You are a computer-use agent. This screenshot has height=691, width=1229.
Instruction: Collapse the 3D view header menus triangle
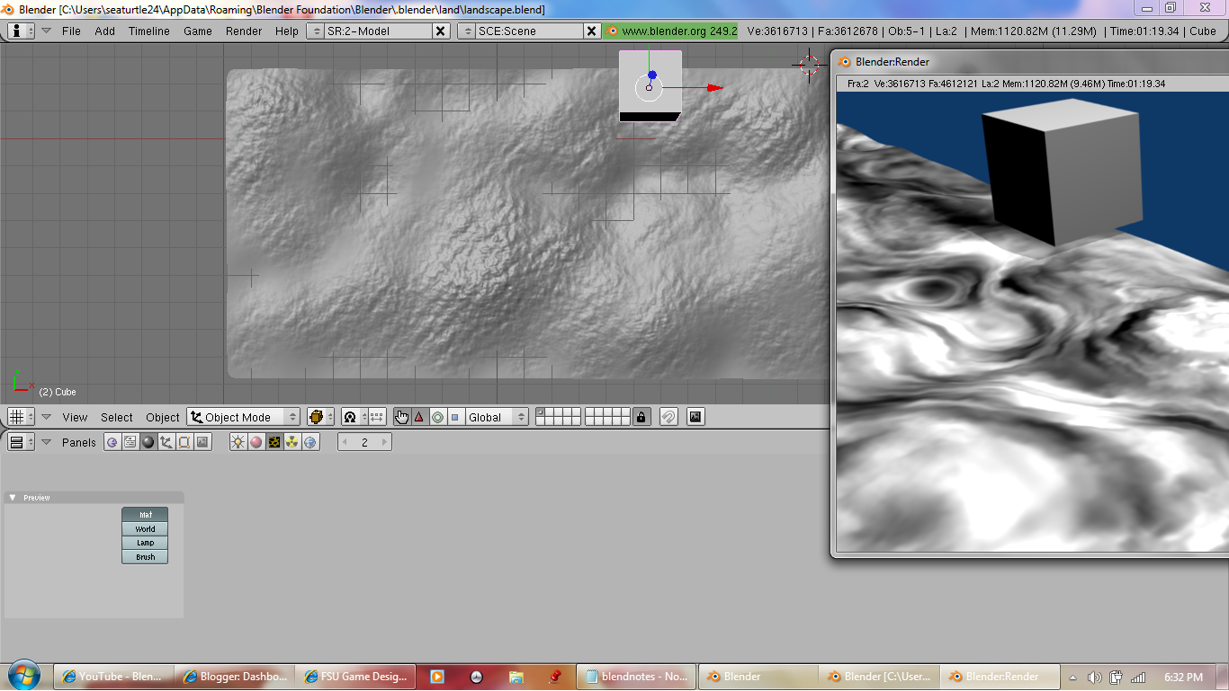(46, 417)
